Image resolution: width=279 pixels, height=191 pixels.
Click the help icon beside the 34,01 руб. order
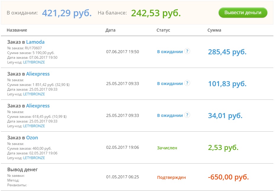(187, 115)
